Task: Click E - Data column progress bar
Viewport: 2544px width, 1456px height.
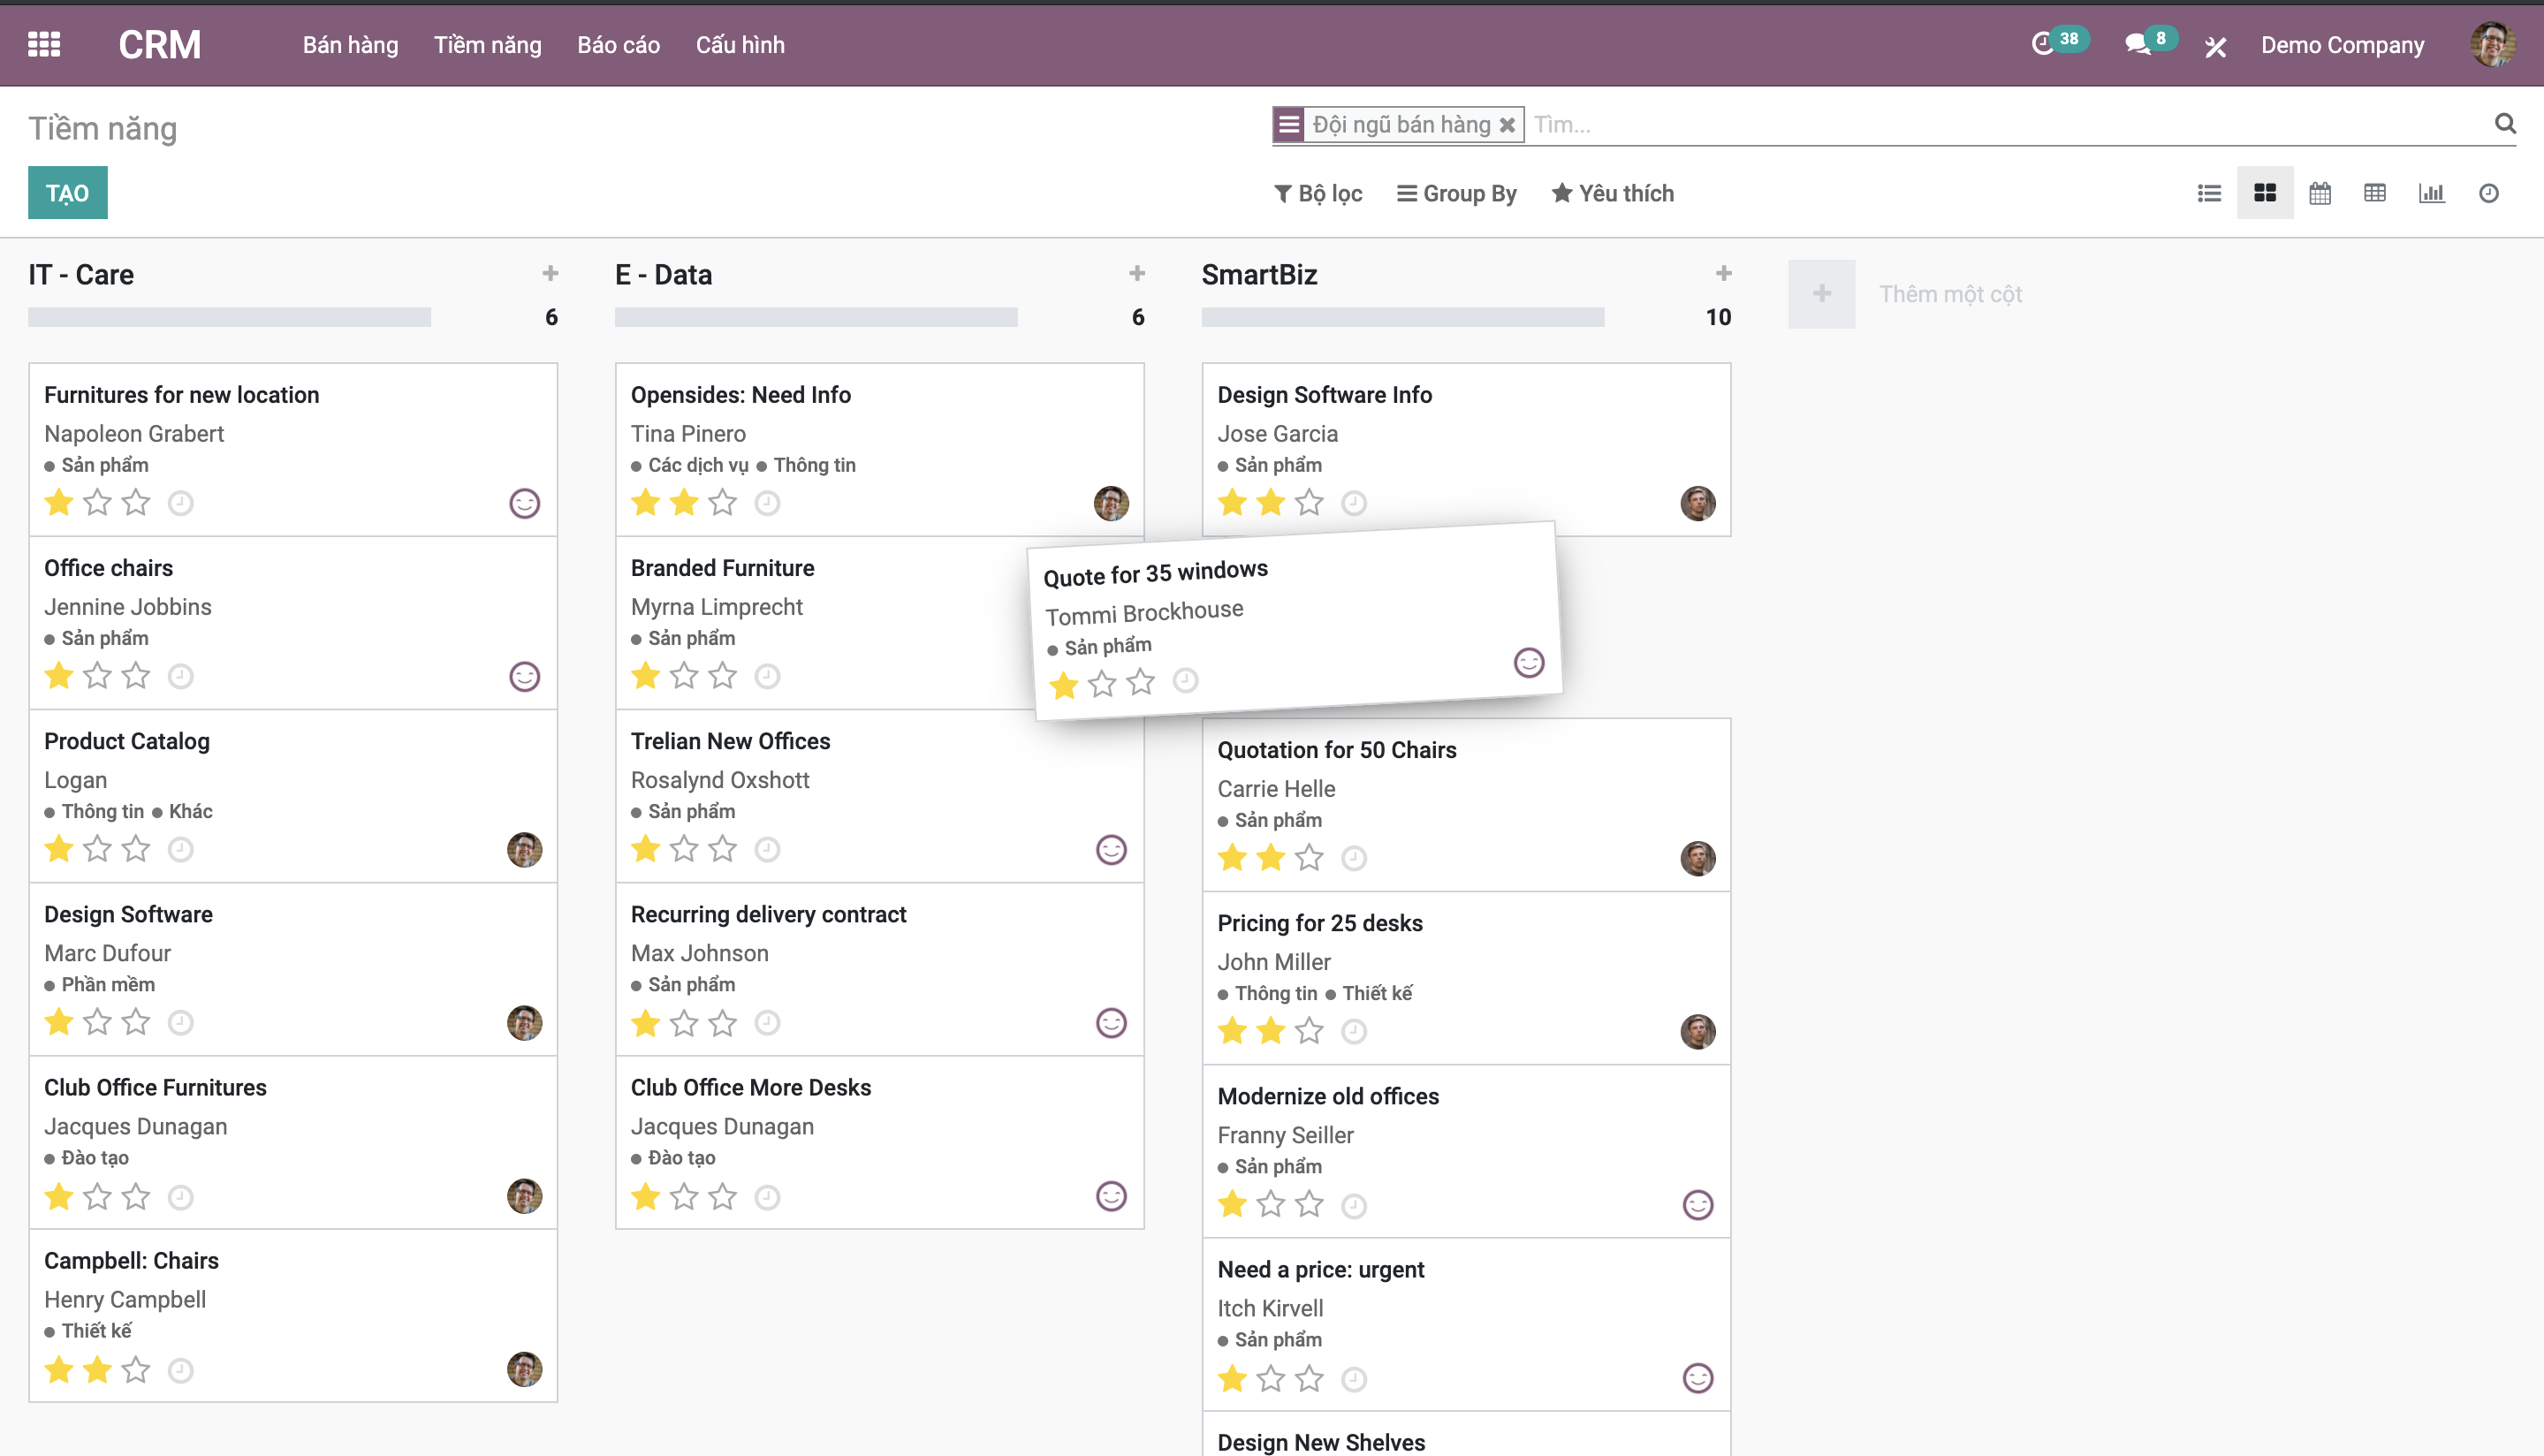Action: tap(816, 317)
